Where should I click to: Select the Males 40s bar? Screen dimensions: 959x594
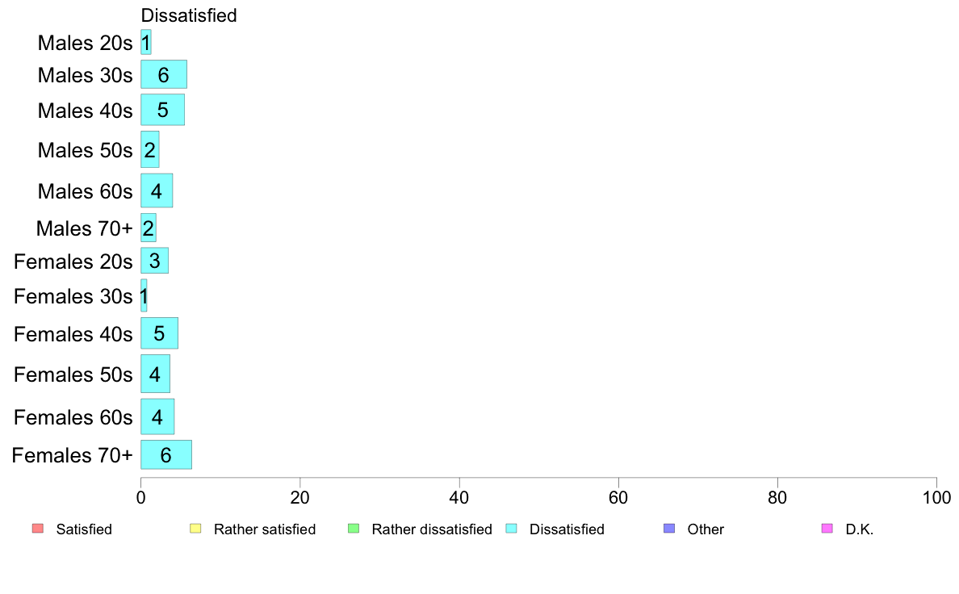163,110
